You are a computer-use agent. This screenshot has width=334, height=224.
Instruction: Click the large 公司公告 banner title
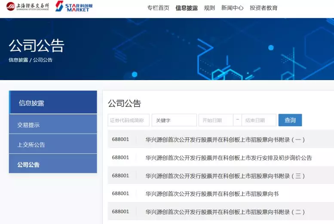(37, 46)
